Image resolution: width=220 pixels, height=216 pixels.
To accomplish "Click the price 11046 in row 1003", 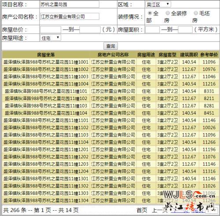I will [209, 77].
